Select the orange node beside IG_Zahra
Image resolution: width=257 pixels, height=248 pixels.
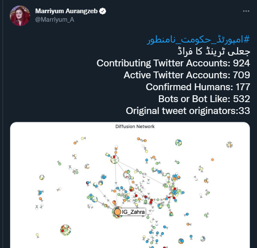(x=117, y=211)
